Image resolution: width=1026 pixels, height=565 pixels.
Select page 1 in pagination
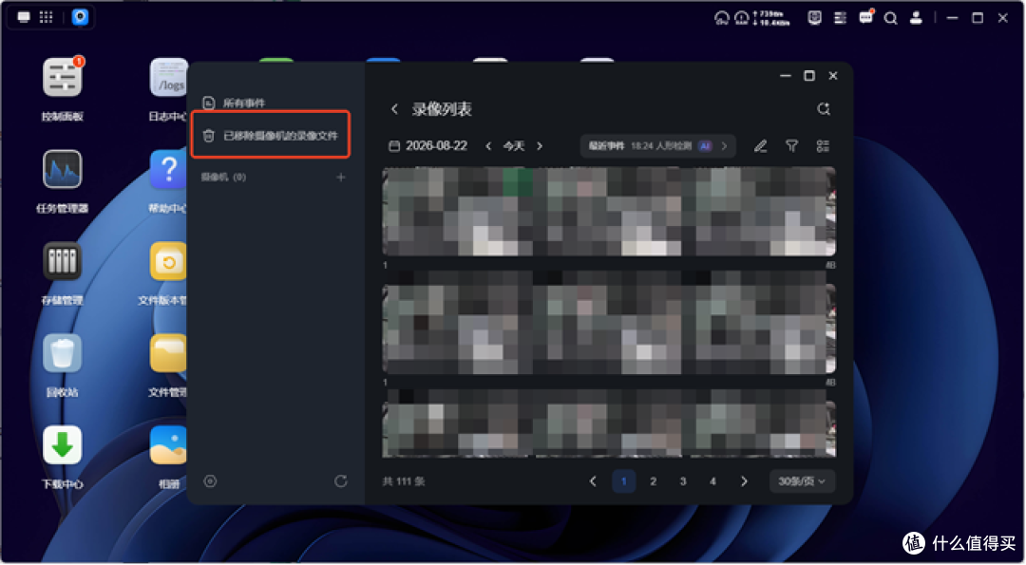click(623, 482)
